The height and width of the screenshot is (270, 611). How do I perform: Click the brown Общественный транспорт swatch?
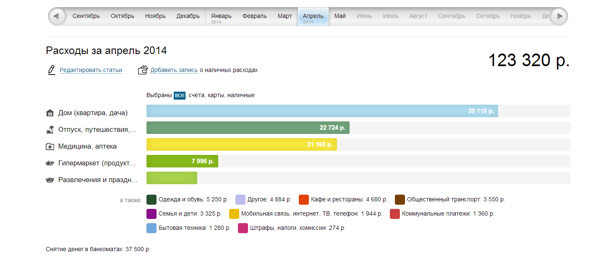(400, 200)
